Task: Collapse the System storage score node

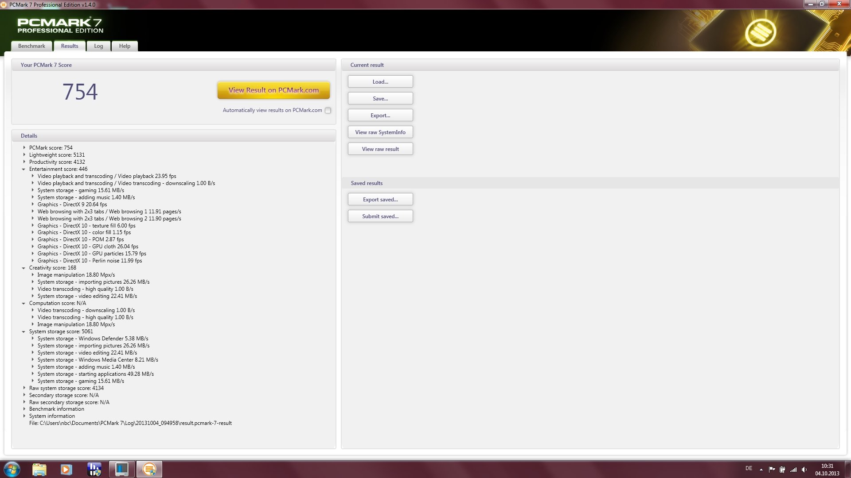Action: (23, 332)
